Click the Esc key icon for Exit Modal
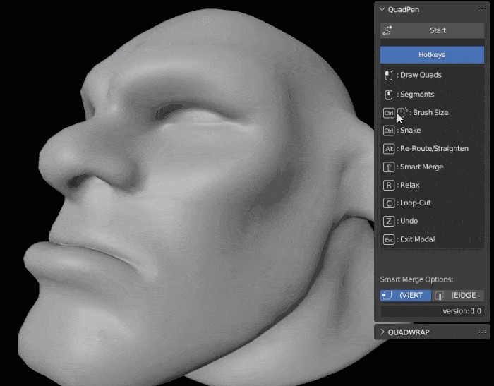The width and height of the screenshot is (494, 386). [389, 239]
